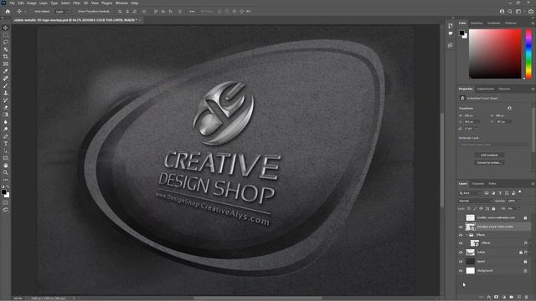
Task: Hide the Effects group layer
Action: 461,235
